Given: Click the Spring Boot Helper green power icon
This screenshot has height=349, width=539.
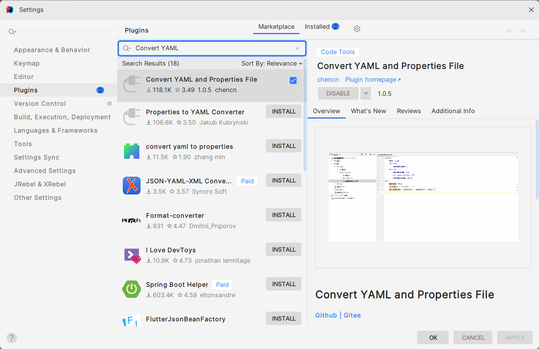Looking at the screenshot, I should click(x=132, y=289).
